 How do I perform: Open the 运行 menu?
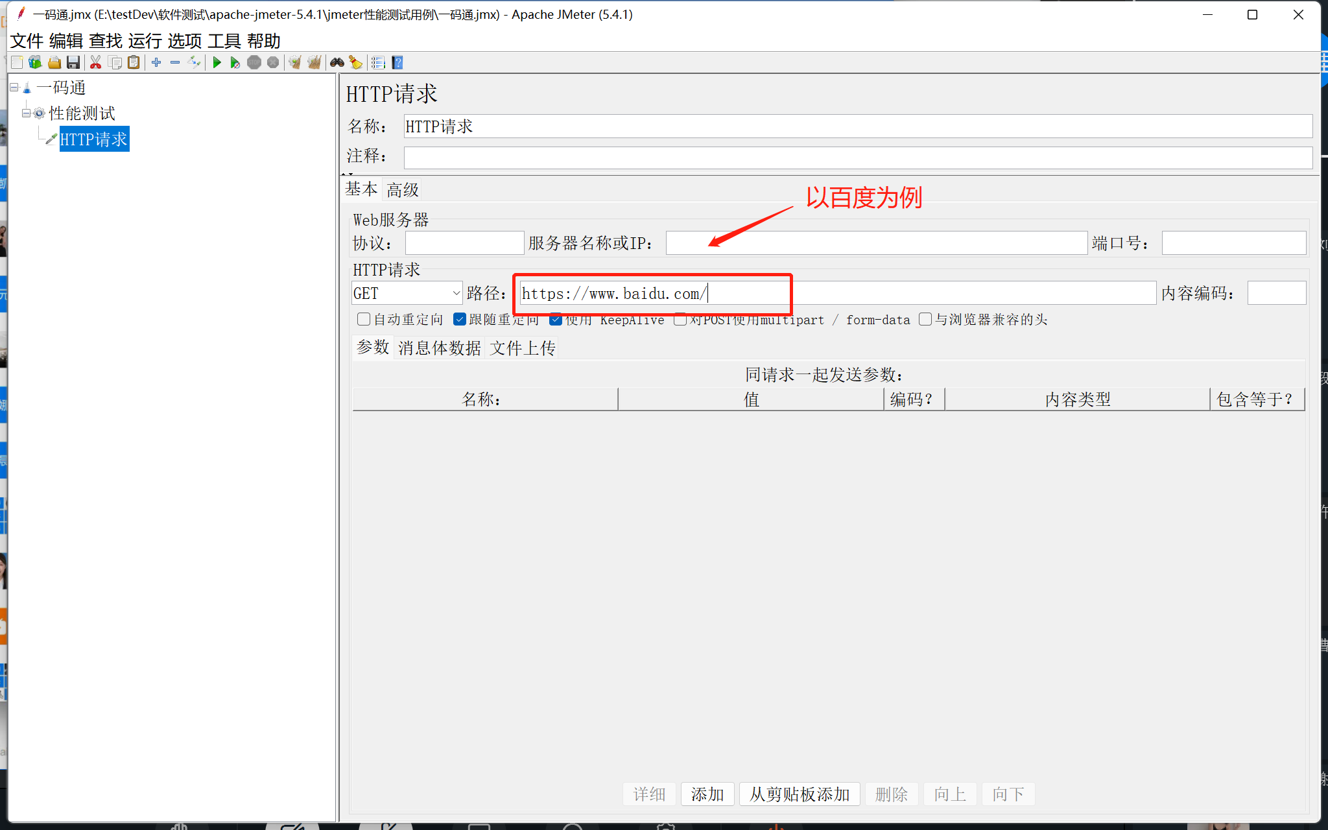pyautogui.click(x=145, y=41)
